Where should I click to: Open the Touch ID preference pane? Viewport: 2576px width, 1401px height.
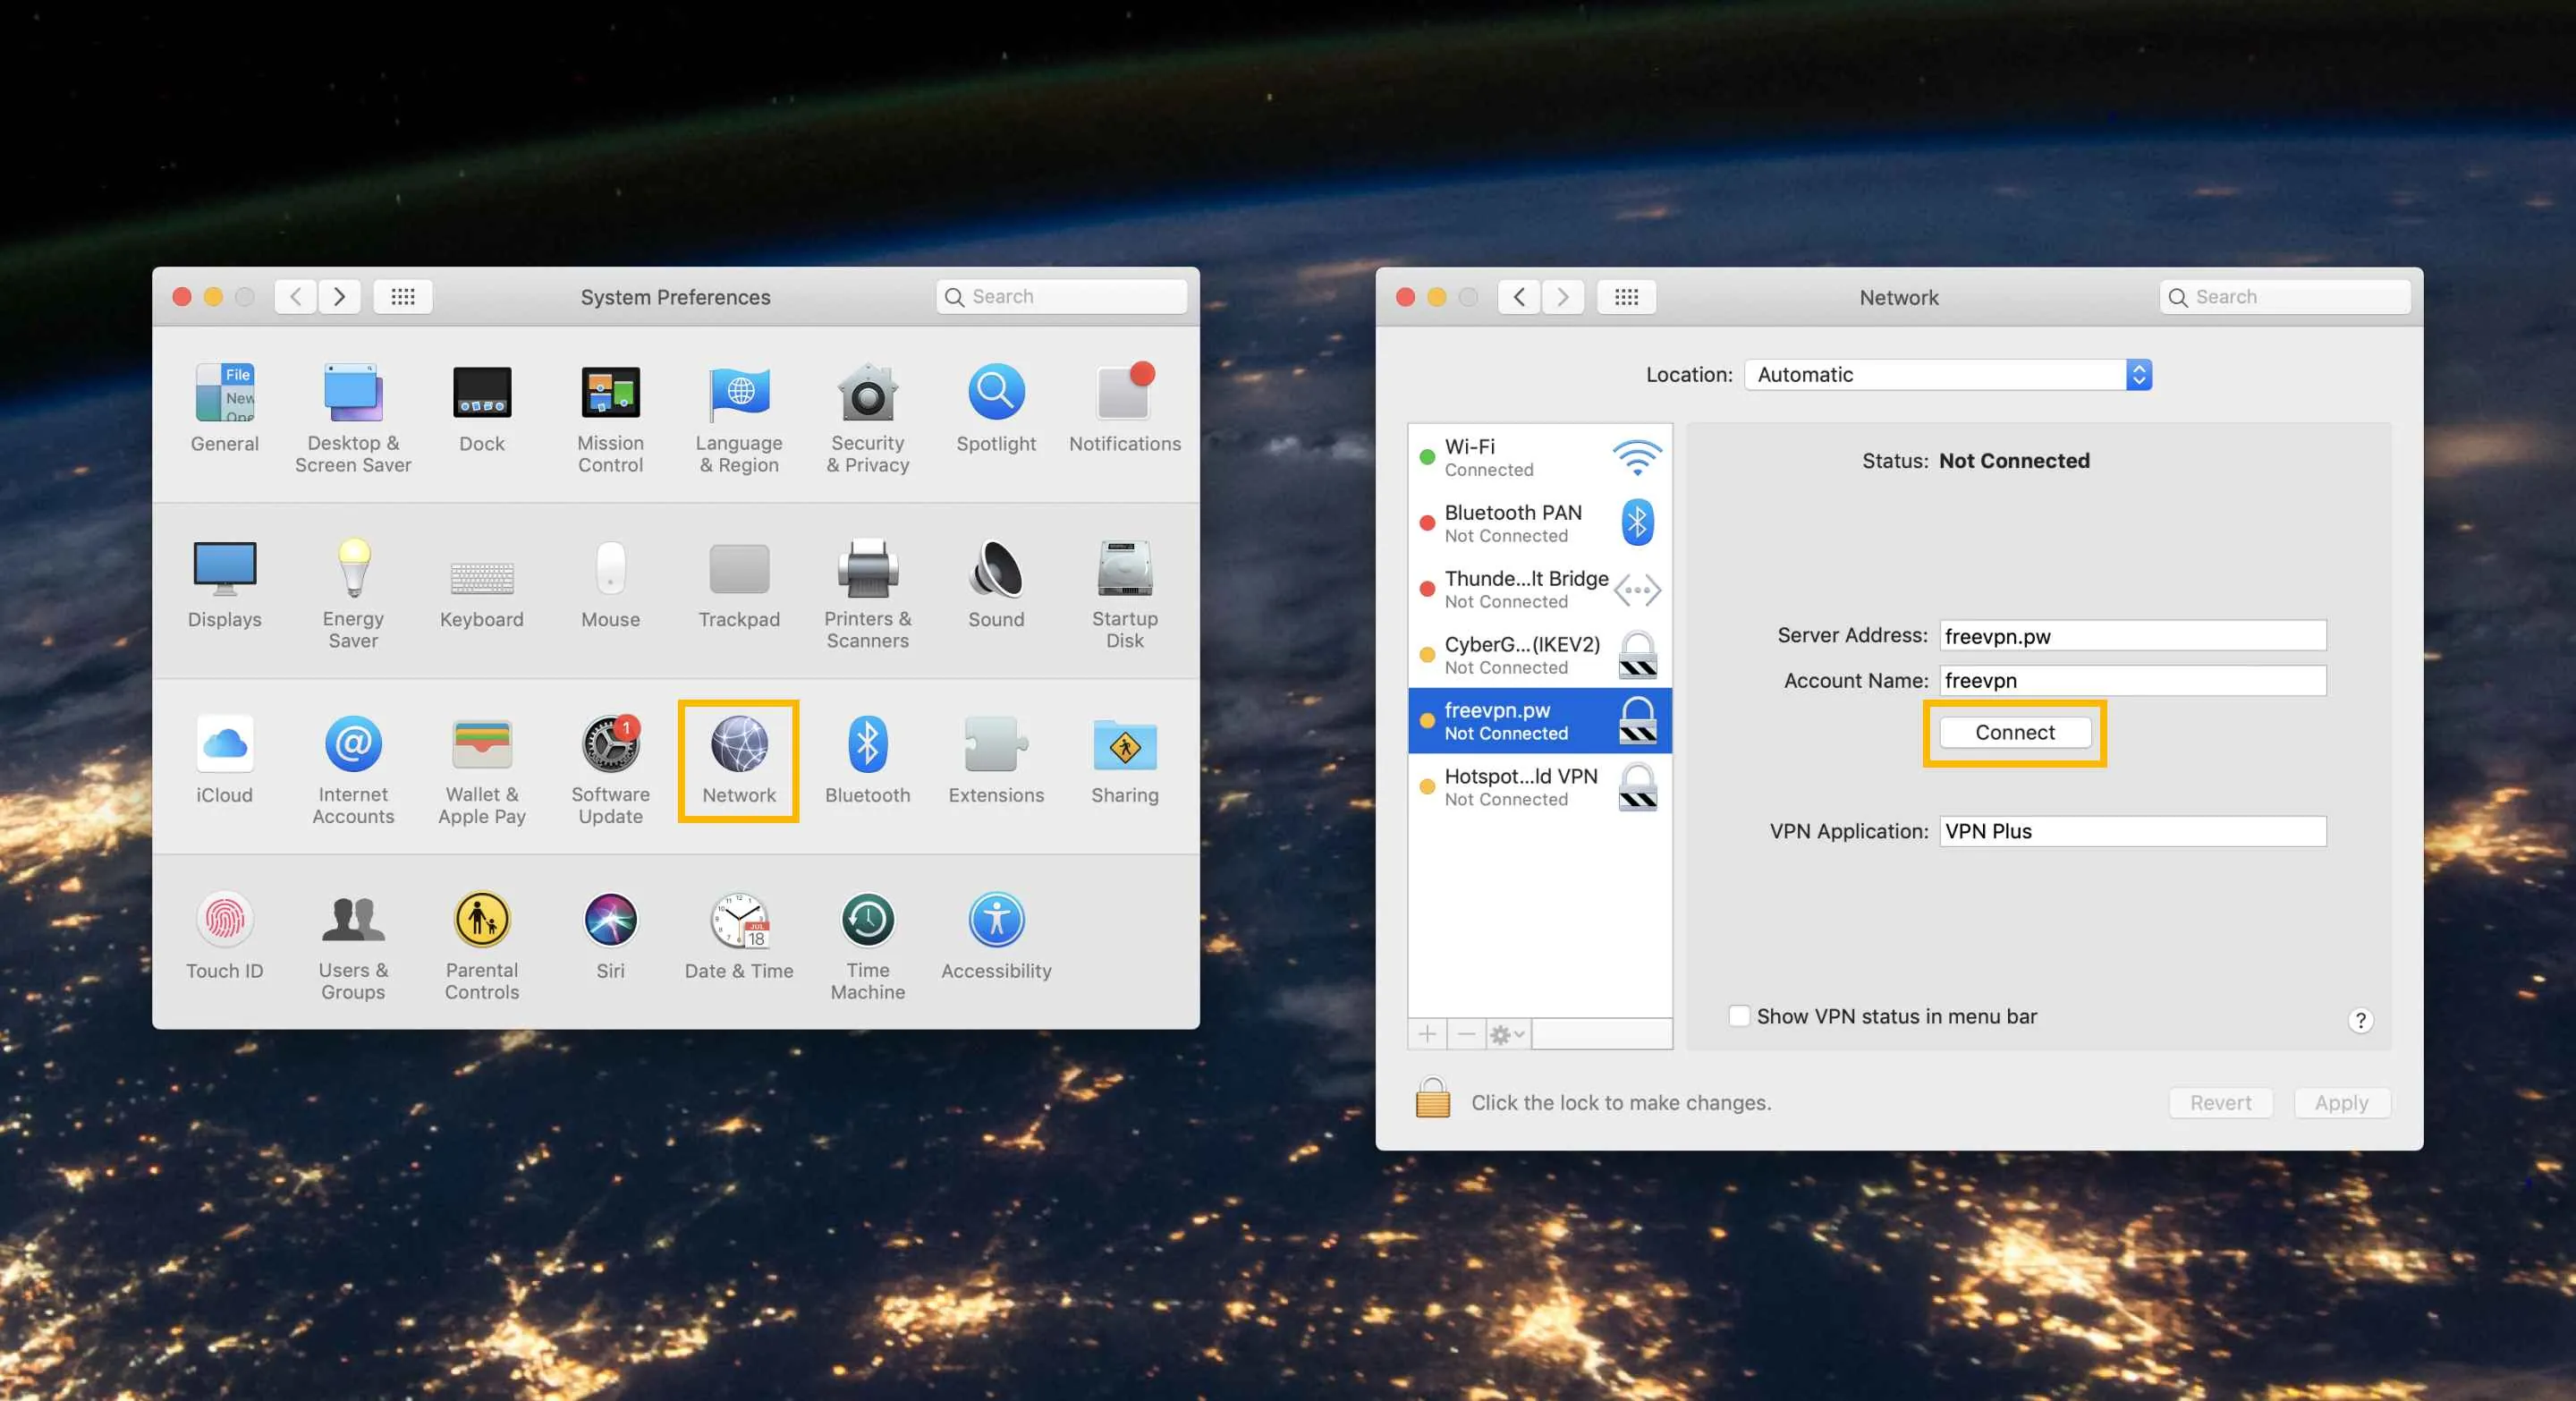coord(224,921)
